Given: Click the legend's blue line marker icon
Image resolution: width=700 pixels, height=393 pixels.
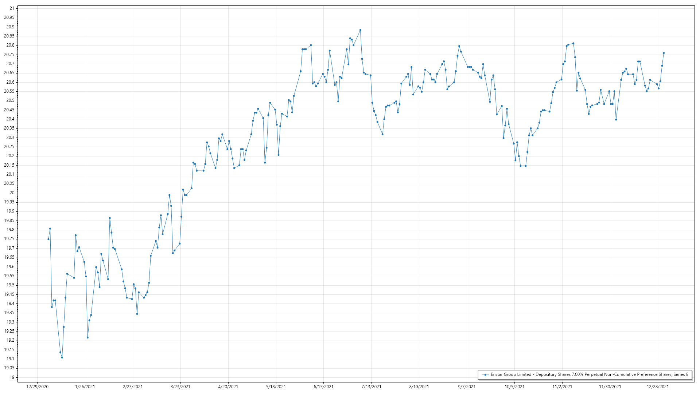Looking at the screenshot, I should click(485, 374).
